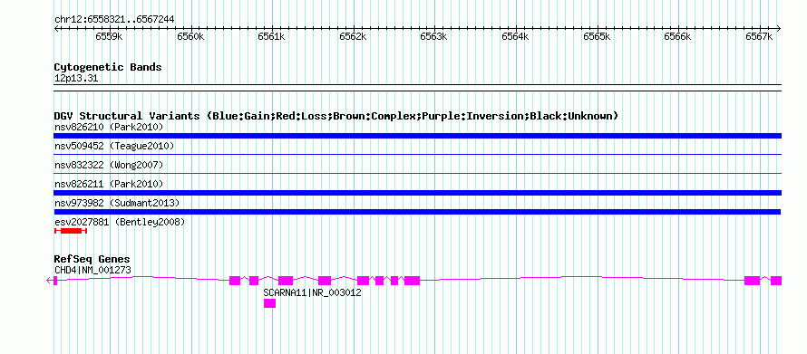
Task: Open the nsv973982 (Sudmant2013) variant label
Action: [x=117, y=203]
